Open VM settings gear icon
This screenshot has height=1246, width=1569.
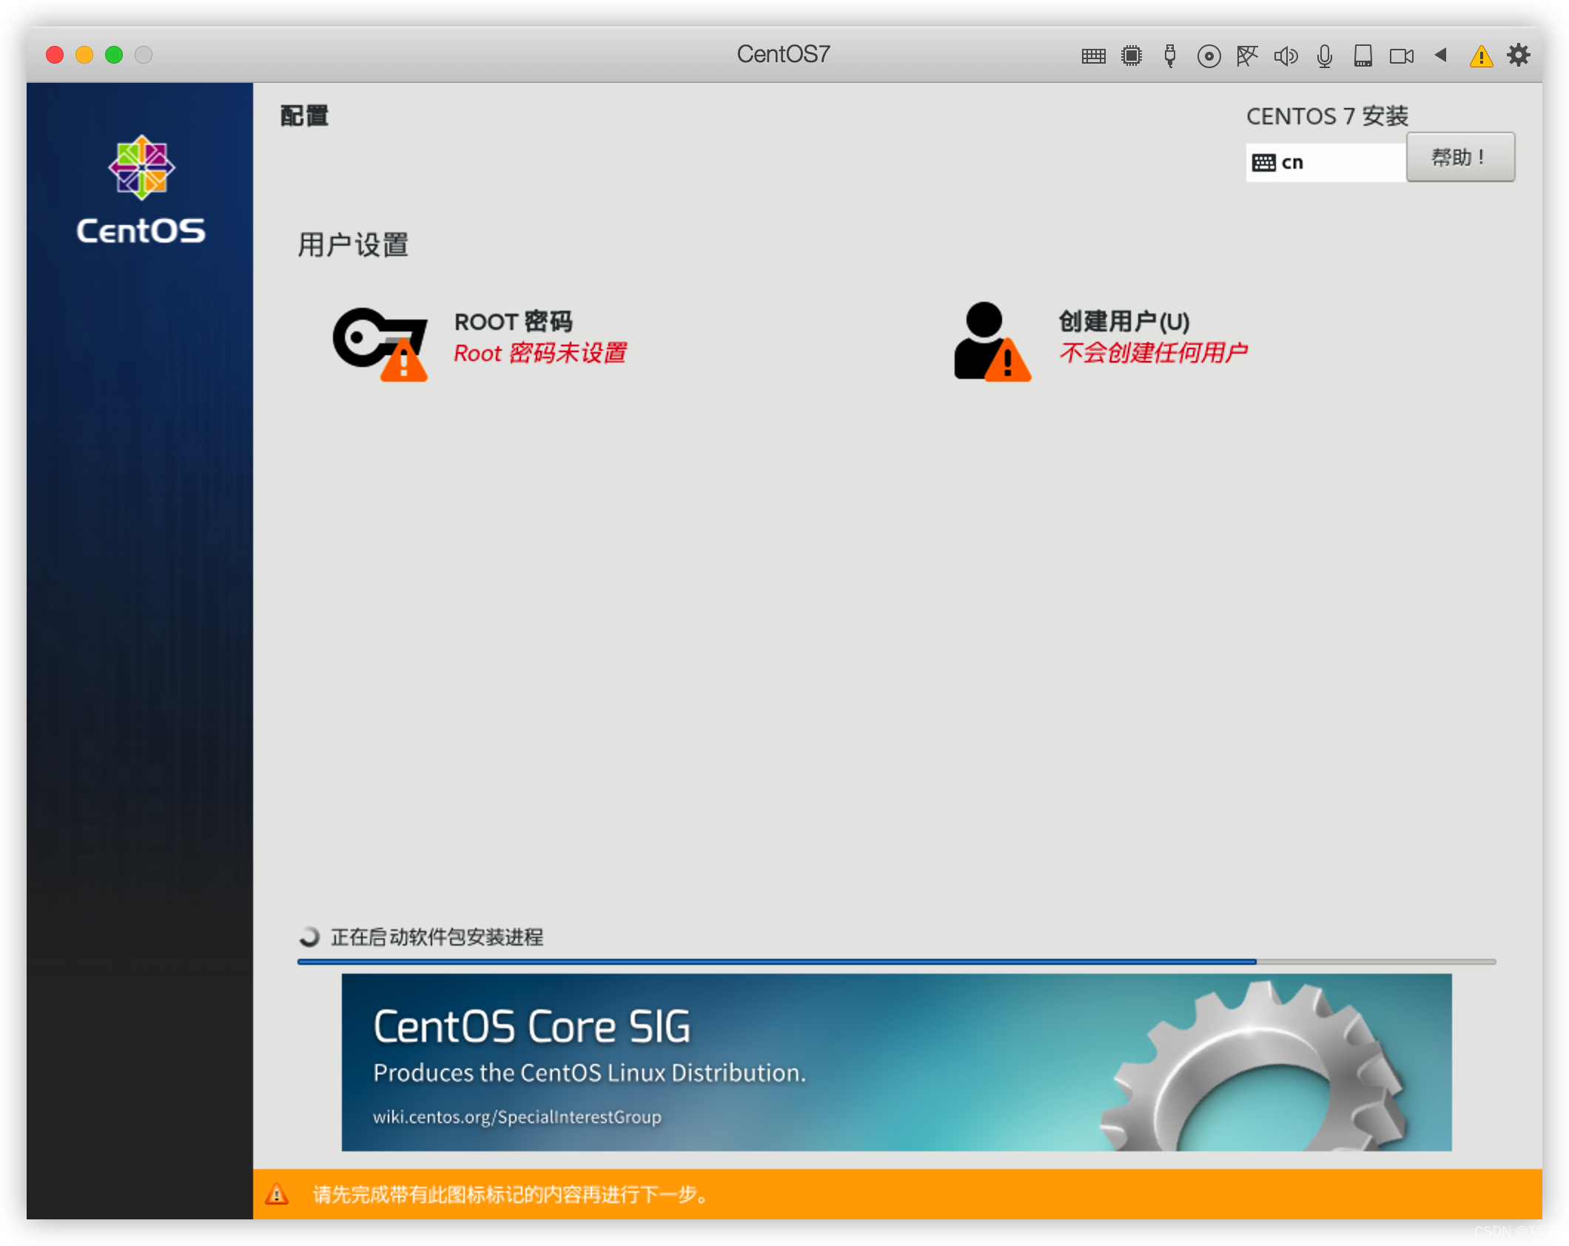pos(1518,55)
